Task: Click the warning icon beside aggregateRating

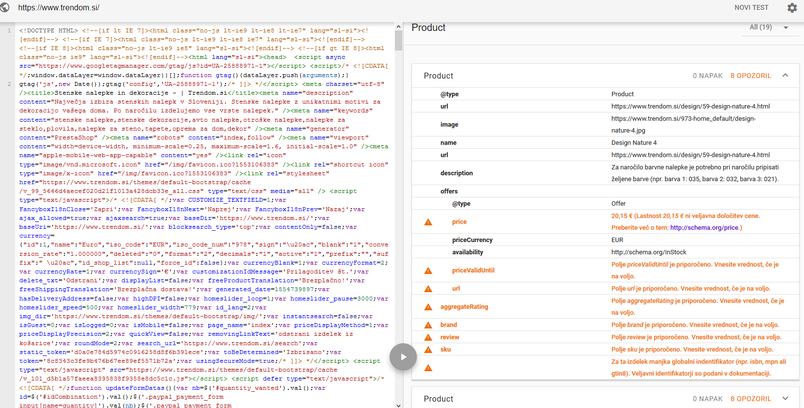Action: click(428, 307)
